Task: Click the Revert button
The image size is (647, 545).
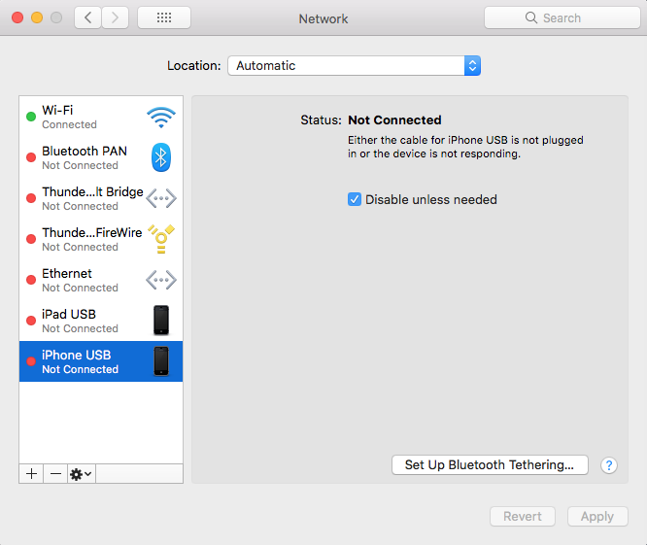Action: 523,517
